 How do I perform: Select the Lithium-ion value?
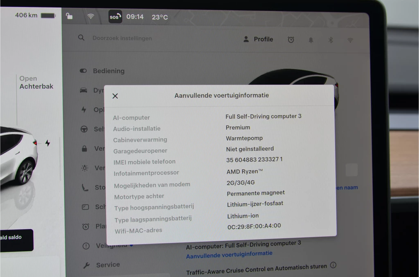click(x=243, y=216)
